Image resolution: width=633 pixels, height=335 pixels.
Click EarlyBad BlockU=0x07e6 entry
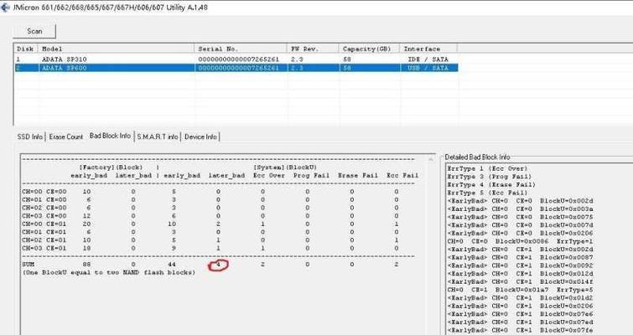click(520, 313)
